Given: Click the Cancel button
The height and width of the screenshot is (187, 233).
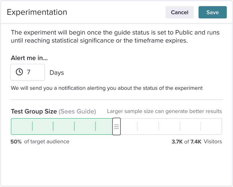Looking at the screenshot, I should pos(180,12).
